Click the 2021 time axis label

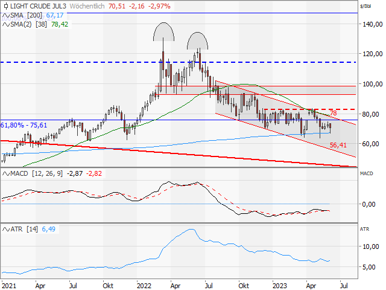coord(9,286)
